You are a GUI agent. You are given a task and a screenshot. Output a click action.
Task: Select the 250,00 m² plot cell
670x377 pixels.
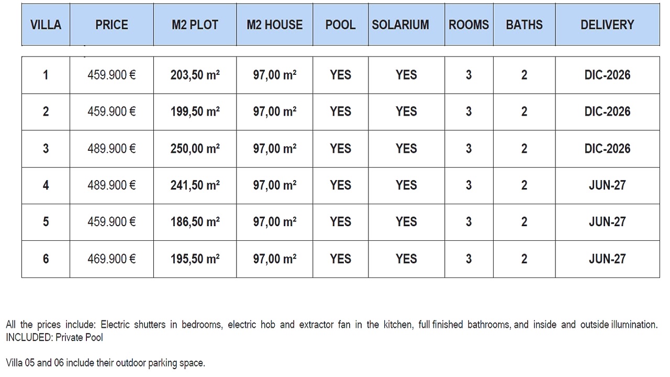coord(195,149)
